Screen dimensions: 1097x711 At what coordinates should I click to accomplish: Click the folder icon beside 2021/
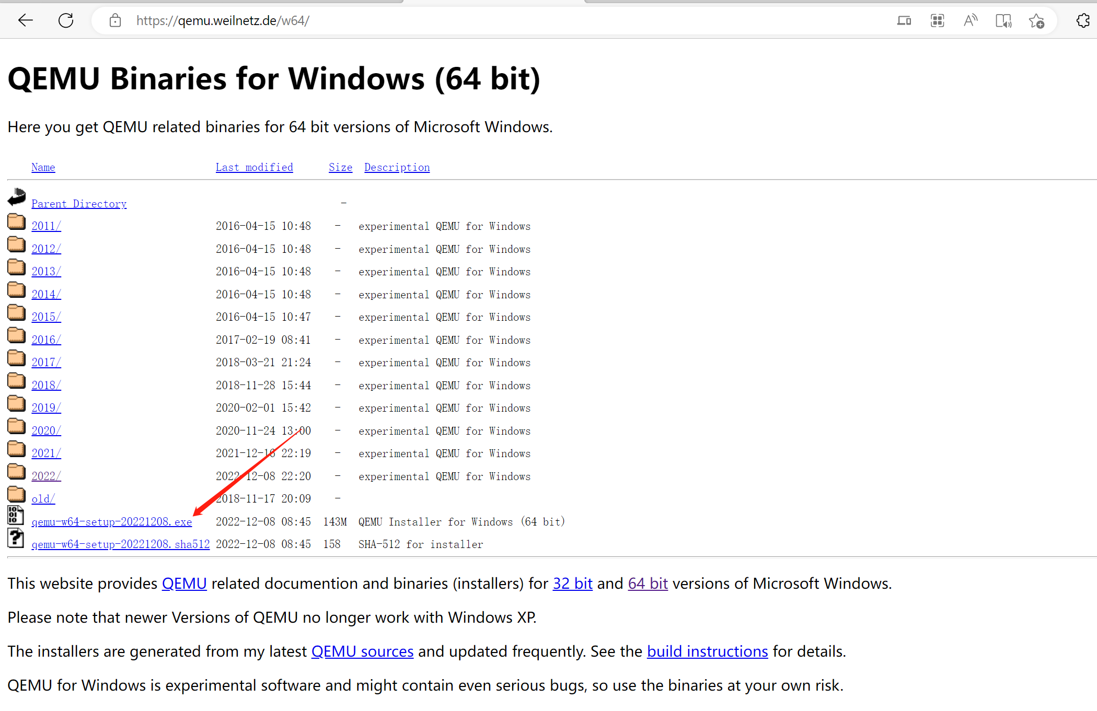(x=16, y=449)
